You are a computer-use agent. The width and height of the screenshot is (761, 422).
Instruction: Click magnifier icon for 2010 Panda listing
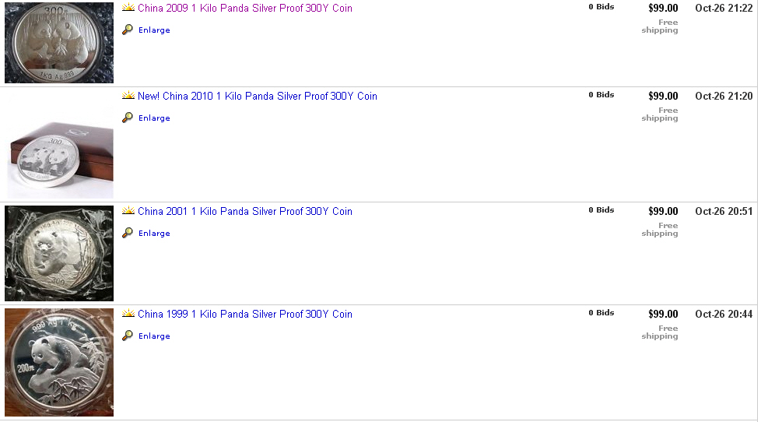pos(128,118)
